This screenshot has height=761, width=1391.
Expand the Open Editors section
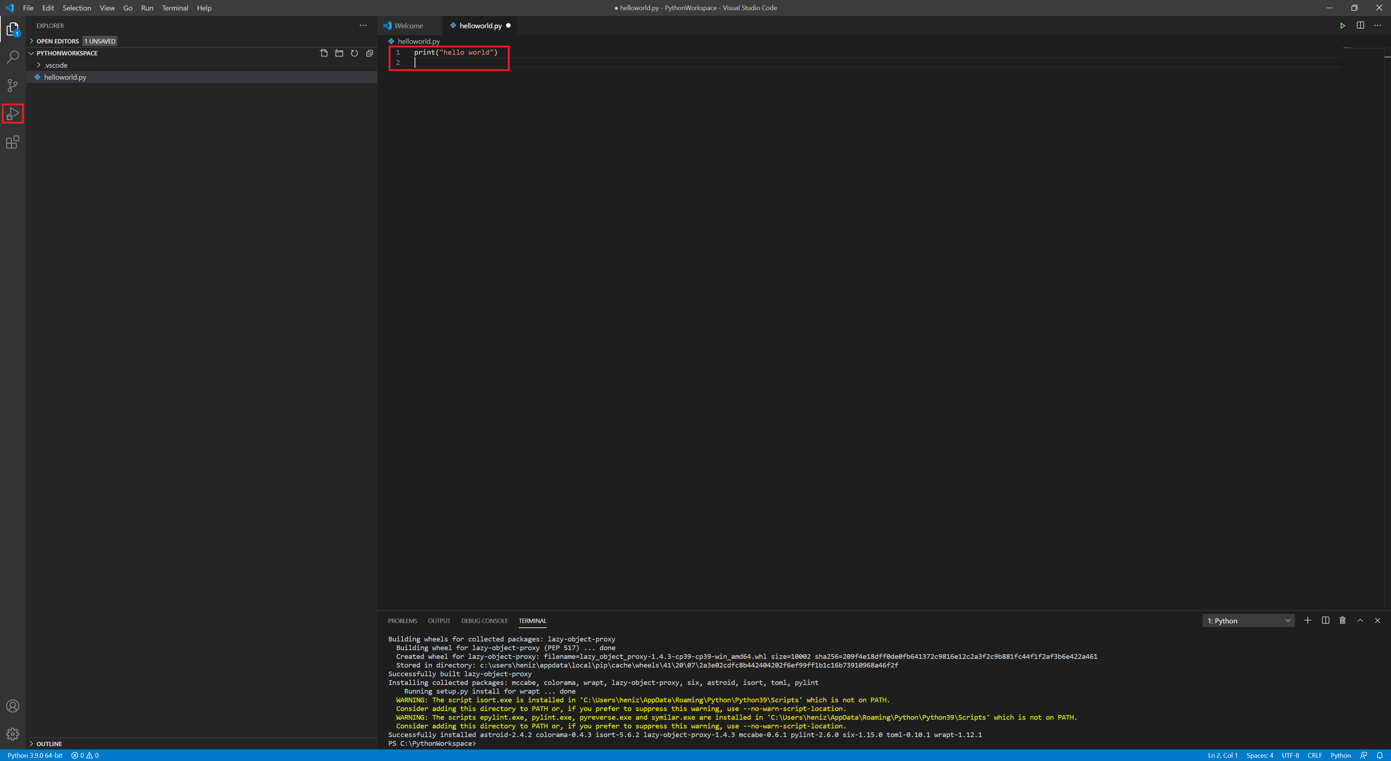[x=57, y=41]
